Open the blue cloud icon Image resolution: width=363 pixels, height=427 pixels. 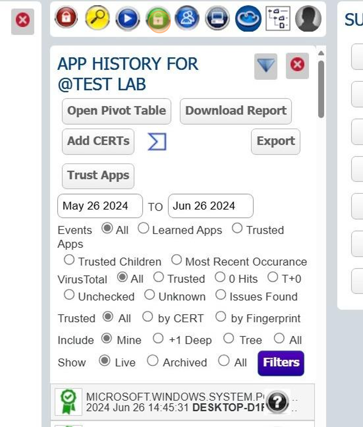click(x=248, y=19)
